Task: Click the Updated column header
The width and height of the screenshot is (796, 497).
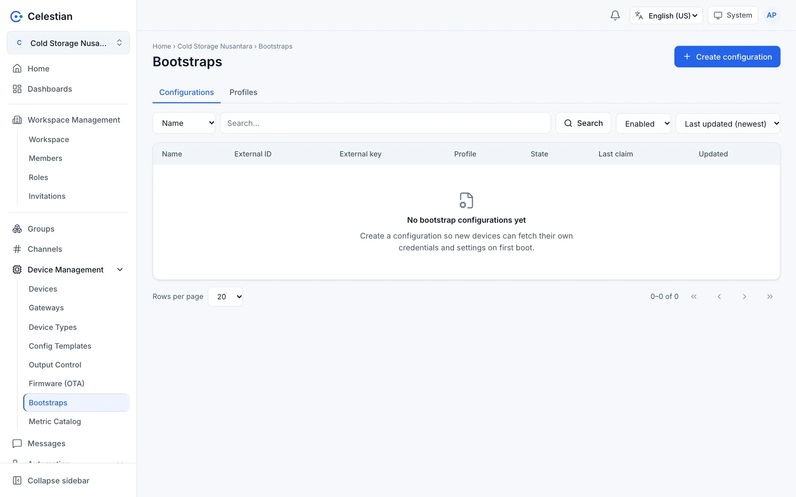Action: coord(713,154)
